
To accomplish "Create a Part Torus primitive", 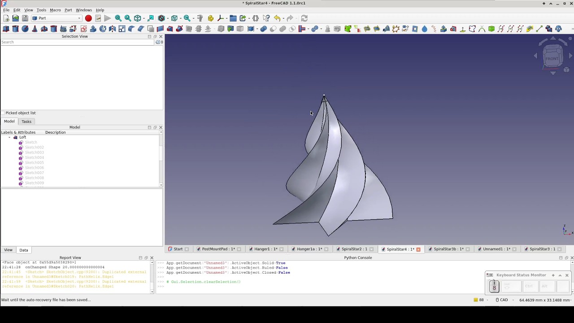I will 44,29.
